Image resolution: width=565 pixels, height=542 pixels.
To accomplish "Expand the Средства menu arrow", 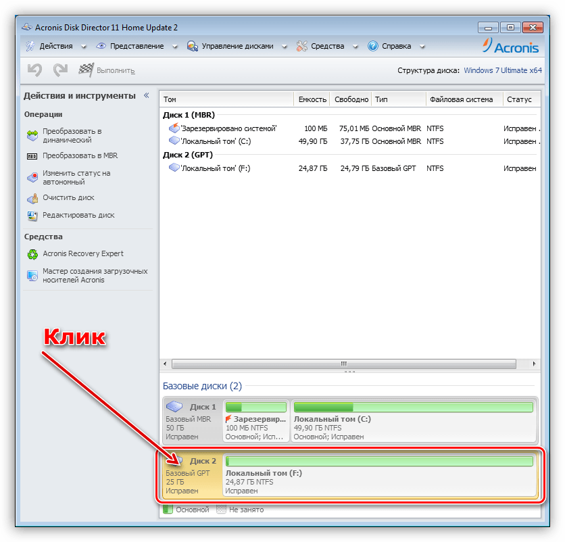I will (355, 47).
